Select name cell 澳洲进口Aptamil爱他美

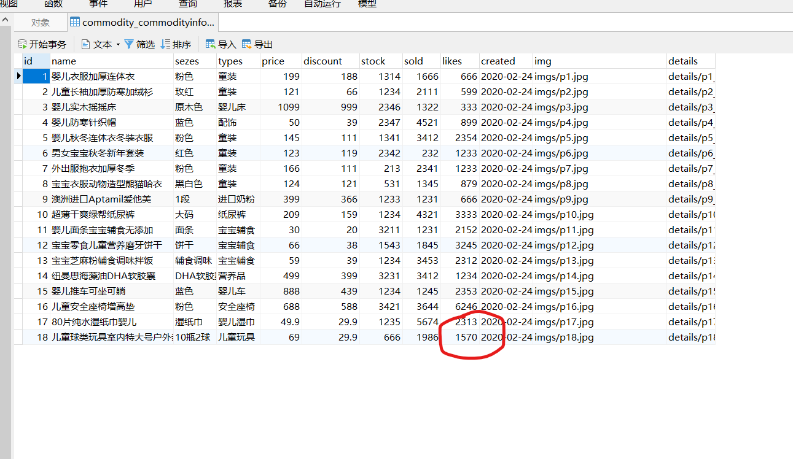tap(112, 199)
